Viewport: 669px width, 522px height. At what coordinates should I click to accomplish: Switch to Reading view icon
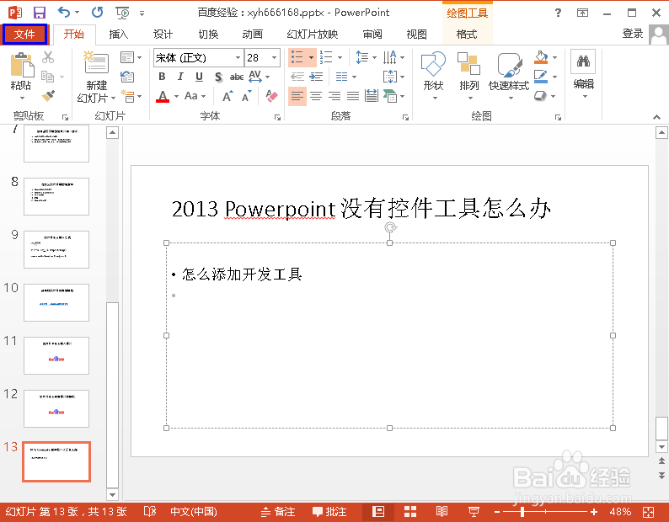[442, 511]
